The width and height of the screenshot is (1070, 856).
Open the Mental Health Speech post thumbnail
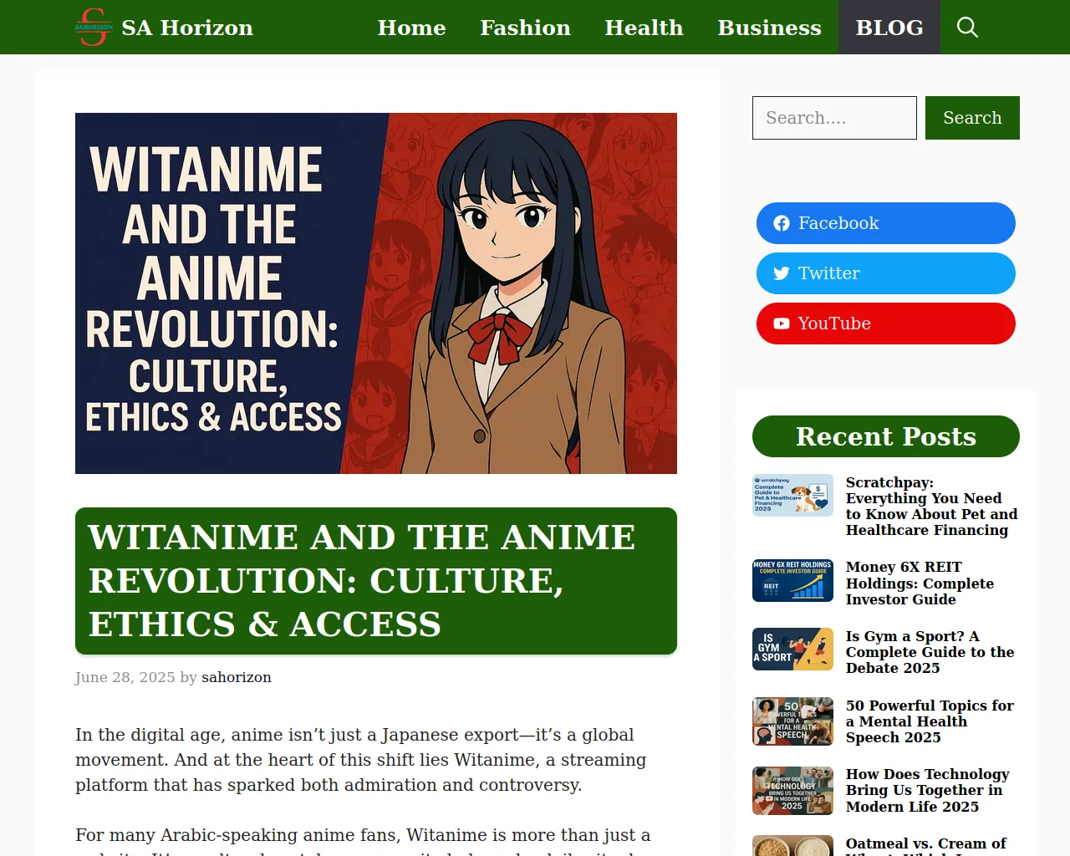pos(792,721)
